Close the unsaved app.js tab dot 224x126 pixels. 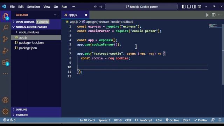[86, 15]
